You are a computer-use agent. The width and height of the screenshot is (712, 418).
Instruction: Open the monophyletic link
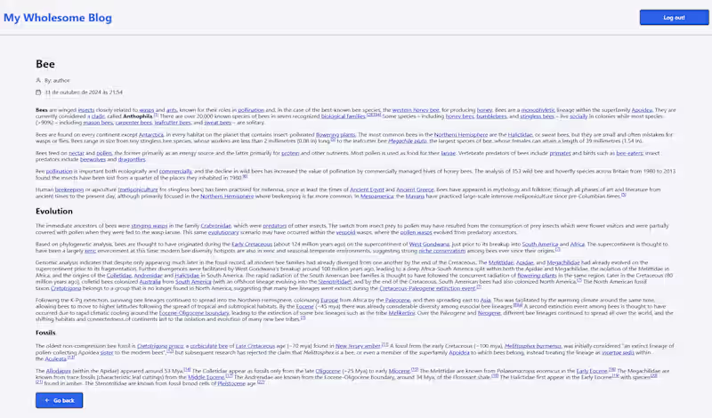pyautogui.click(x=538, y=109)
